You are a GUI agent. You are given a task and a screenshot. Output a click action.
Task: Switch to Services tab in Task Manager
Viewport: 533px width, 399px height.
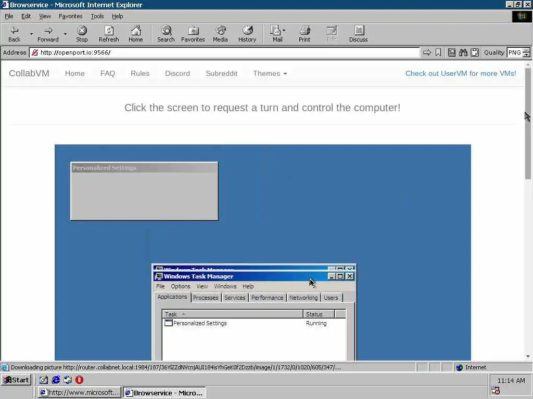235,298
